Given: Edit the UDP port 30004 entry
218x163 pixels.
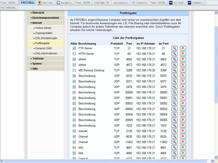Looking at the screenshot, I should (x=174, y=115).
